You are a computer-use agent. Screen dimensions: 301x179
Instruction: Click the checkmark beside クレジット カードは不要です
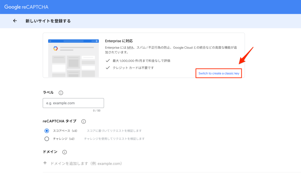(x=108, y=68)
